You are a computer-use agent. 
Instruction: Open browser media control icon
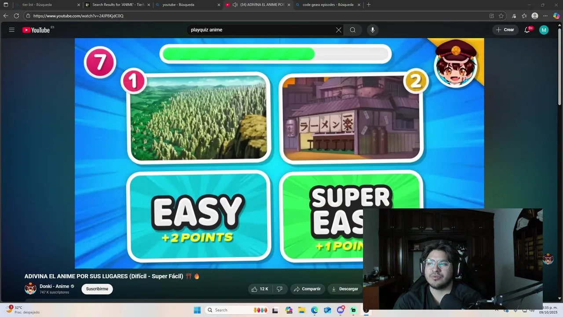[x=514, y=16]
